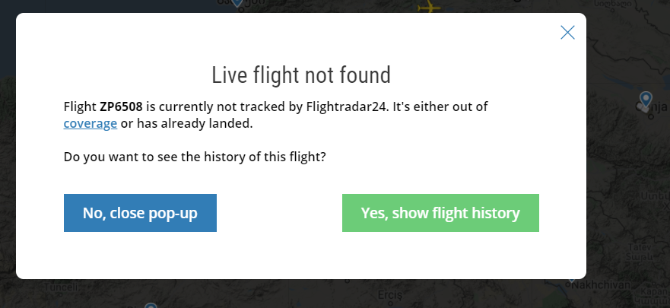Click the Ganja city name label
Image resolution: width=670 pixels, height=308 pixels.
tap(654, 108)
